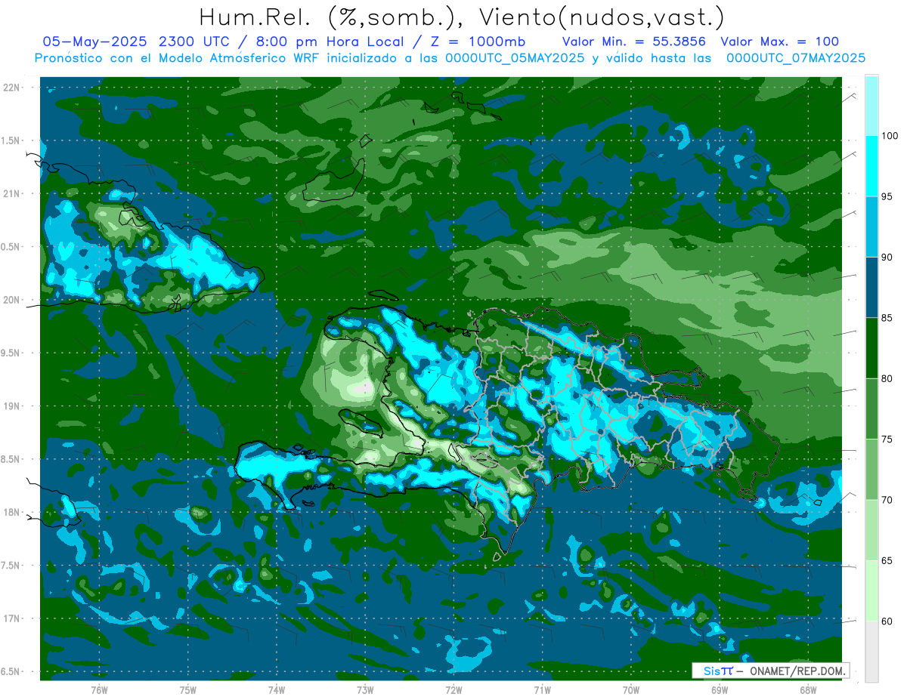Select the '05-May-2025 2300 UTC' date text
Image resolution: width=907 pixels, height=700 pixels.
point(136,42)
